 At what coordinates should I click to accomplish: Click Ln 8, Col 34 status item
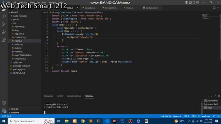click(165, 116)
